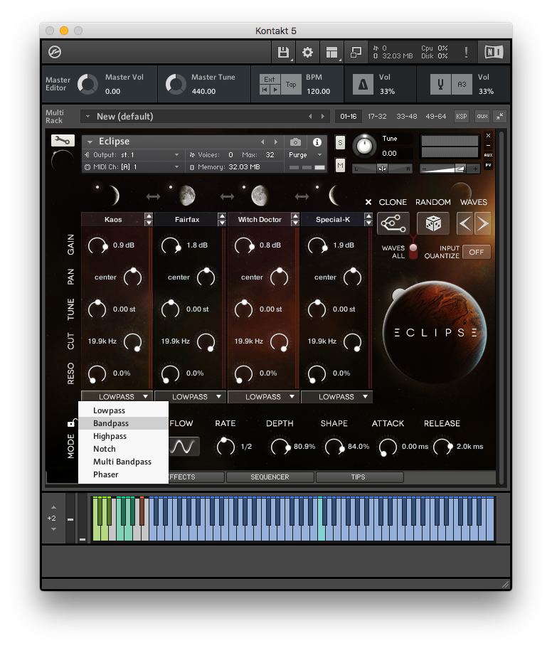Click the Master Editor button
Screen dimensions: 552x648
click(x=58, y=84)
